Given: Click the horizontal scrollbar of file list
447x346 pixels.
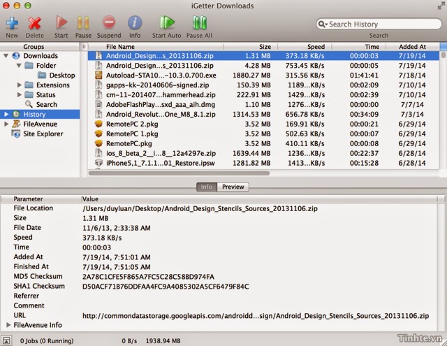Looking at the screenshot, I should pos(179,173).
